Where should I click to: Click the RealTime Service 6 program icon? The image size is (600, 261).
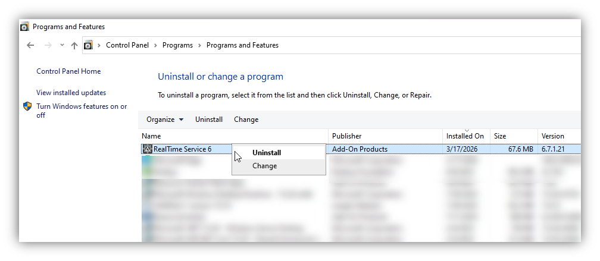pyautogui.click(x=148, y=149)
